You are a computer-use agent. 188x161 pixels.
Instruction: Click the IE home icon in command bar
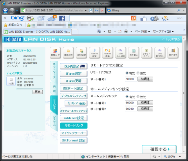[x=99, y=31]
